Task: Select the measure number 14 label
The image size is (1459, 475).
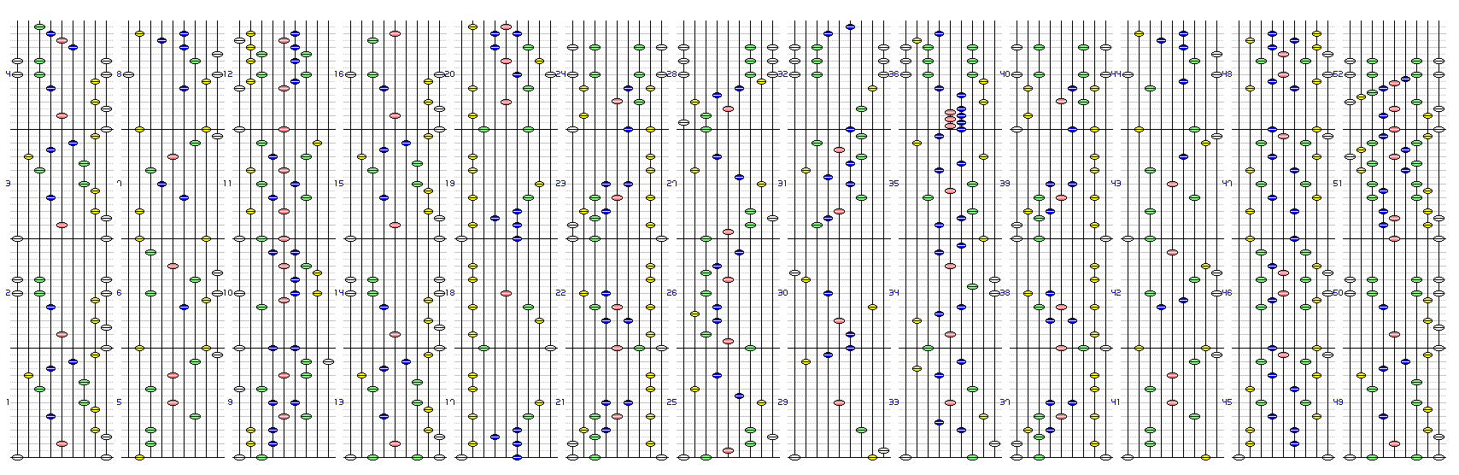Action: tap(338, 293)
